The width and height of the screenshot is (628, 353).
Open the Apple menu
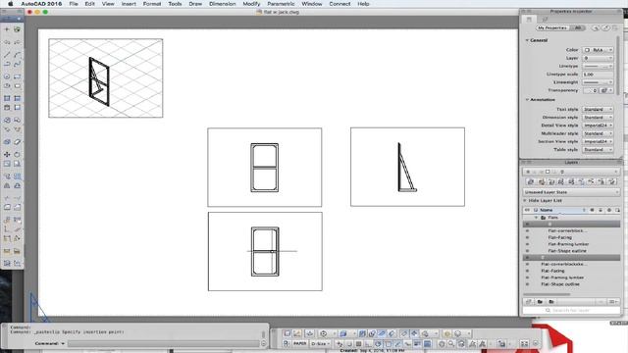(11, 4)
